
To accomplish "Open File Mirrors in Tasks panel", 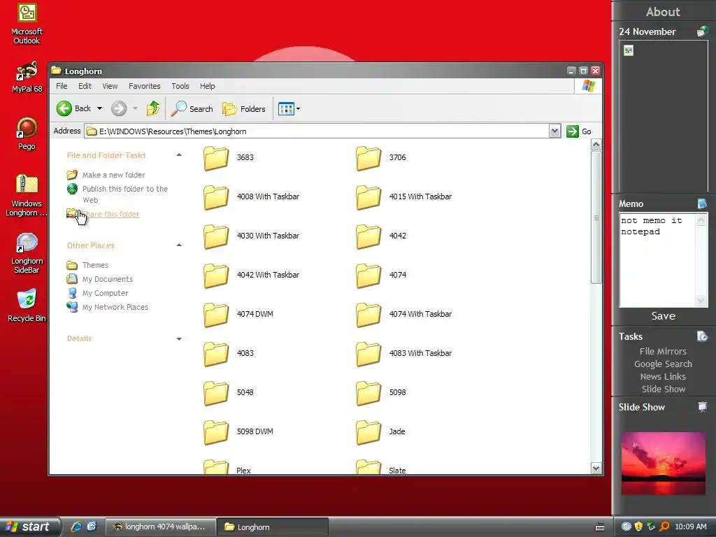I will coord(663,352).
